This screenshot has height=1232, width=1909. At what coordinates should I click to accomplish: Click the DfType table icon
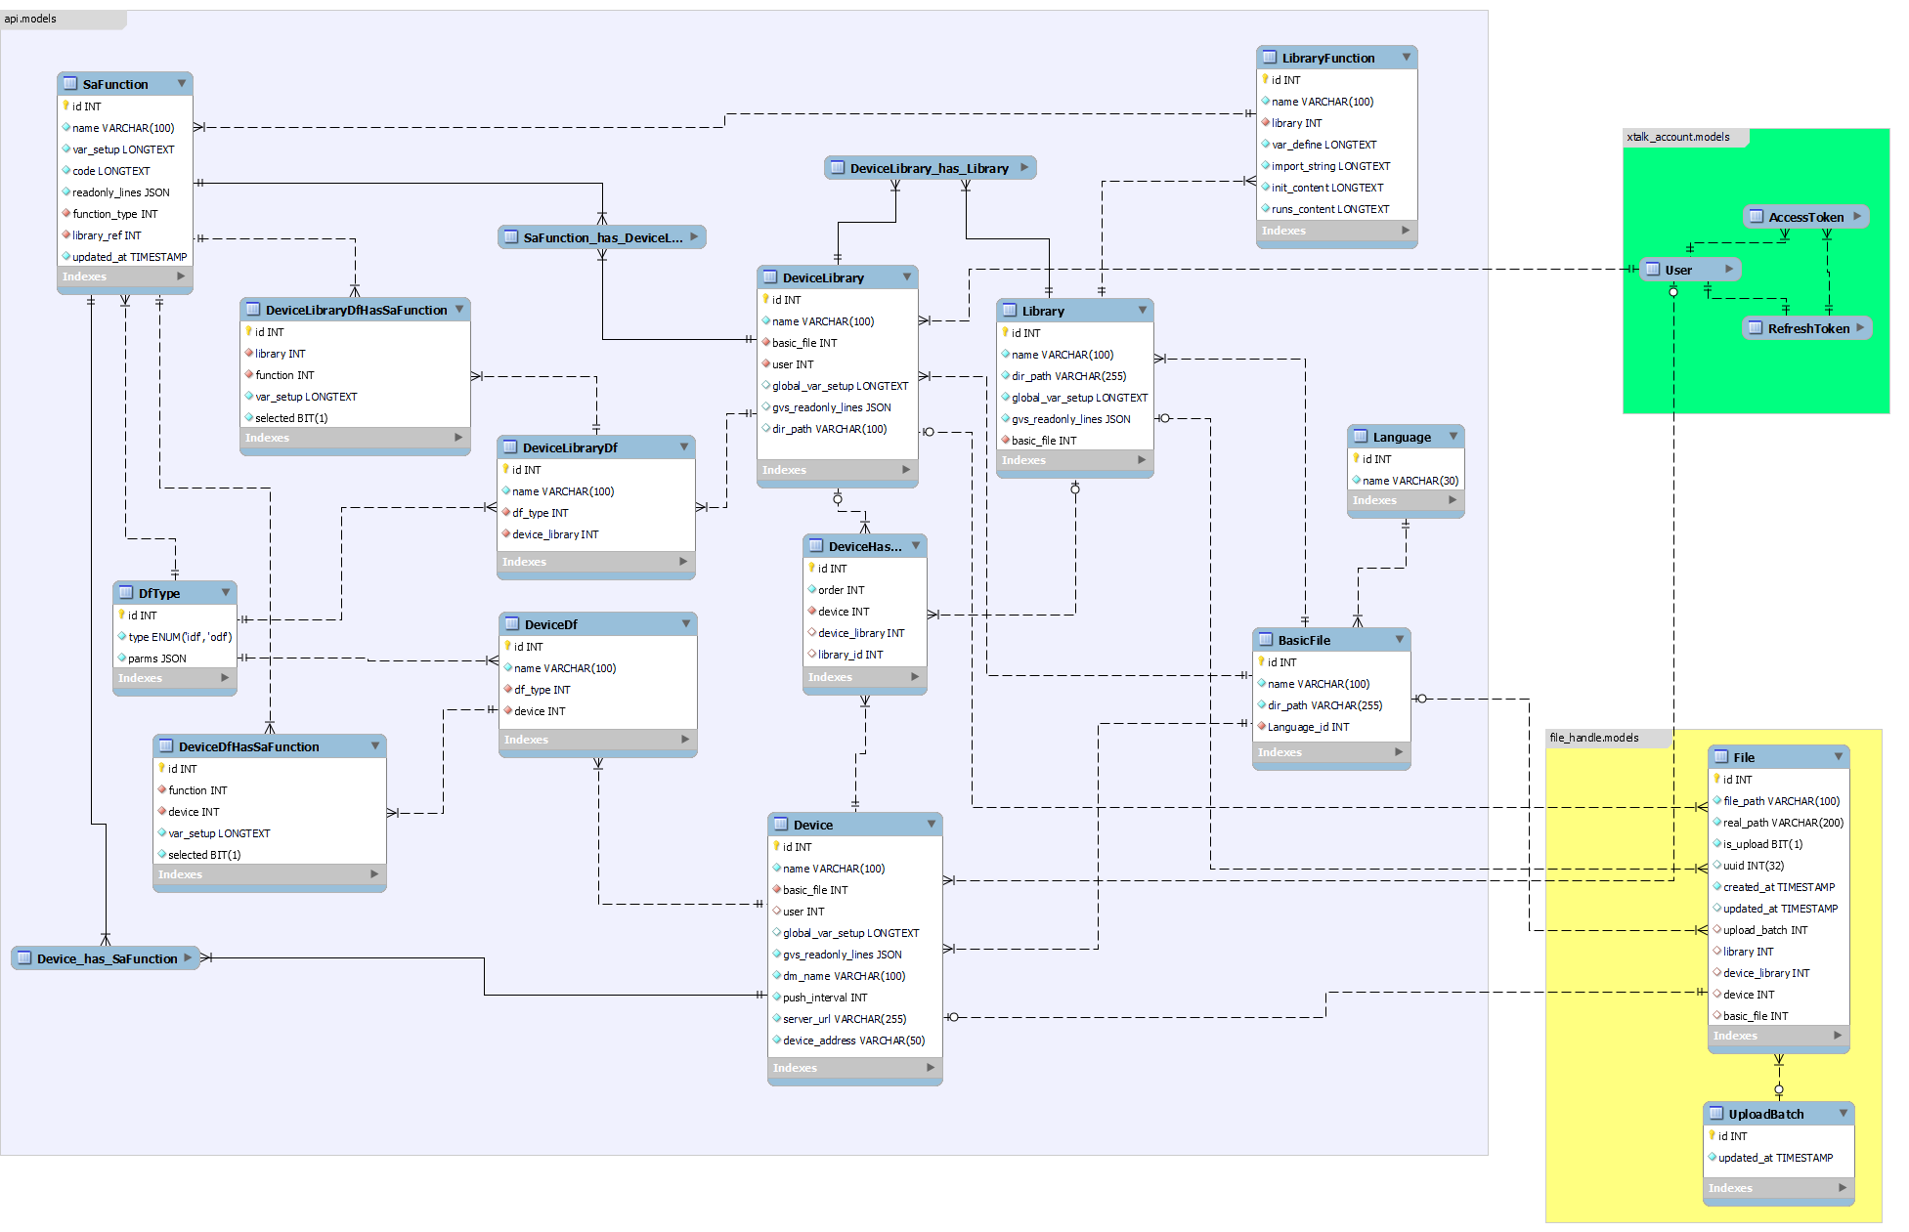126,593
